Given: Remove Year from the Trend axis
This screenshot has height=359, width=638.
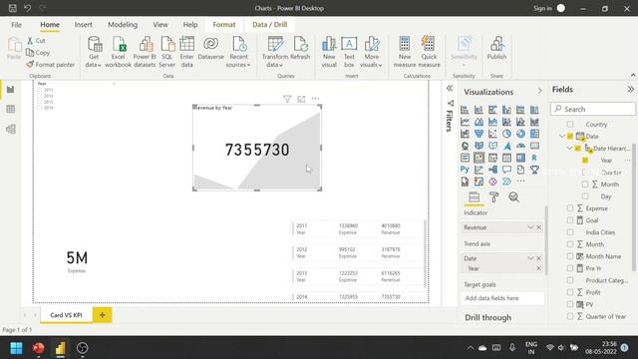Looking at the screenshot, I should pos(538,268).
